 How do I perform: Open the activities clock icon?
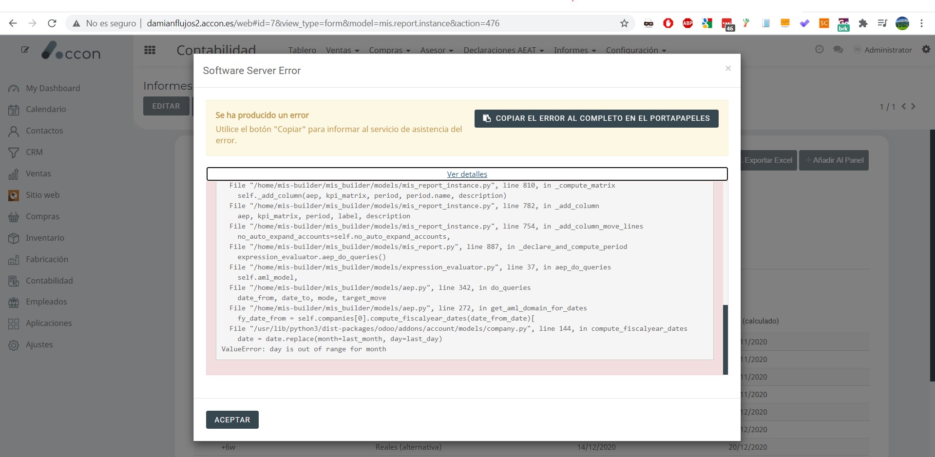tap(820, 50)
